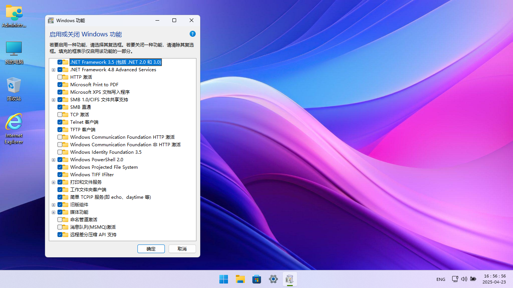Open the Start menu in taskbar
This screenshot has width=513, height=288.
(223, 279)
